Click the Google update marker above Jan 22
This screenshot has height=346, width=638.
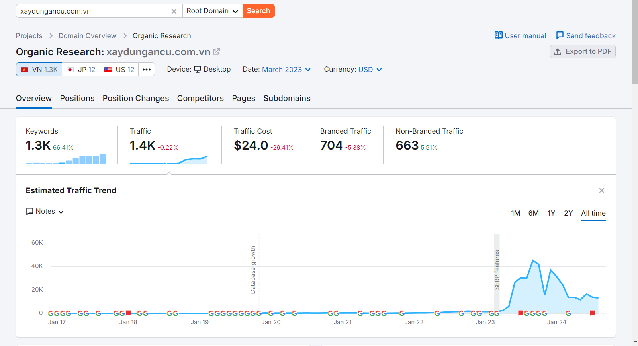(402, 313)
